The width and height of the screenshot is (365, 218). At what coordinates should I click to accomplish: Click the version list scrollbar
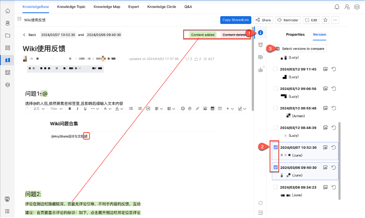tap(340, 160)
